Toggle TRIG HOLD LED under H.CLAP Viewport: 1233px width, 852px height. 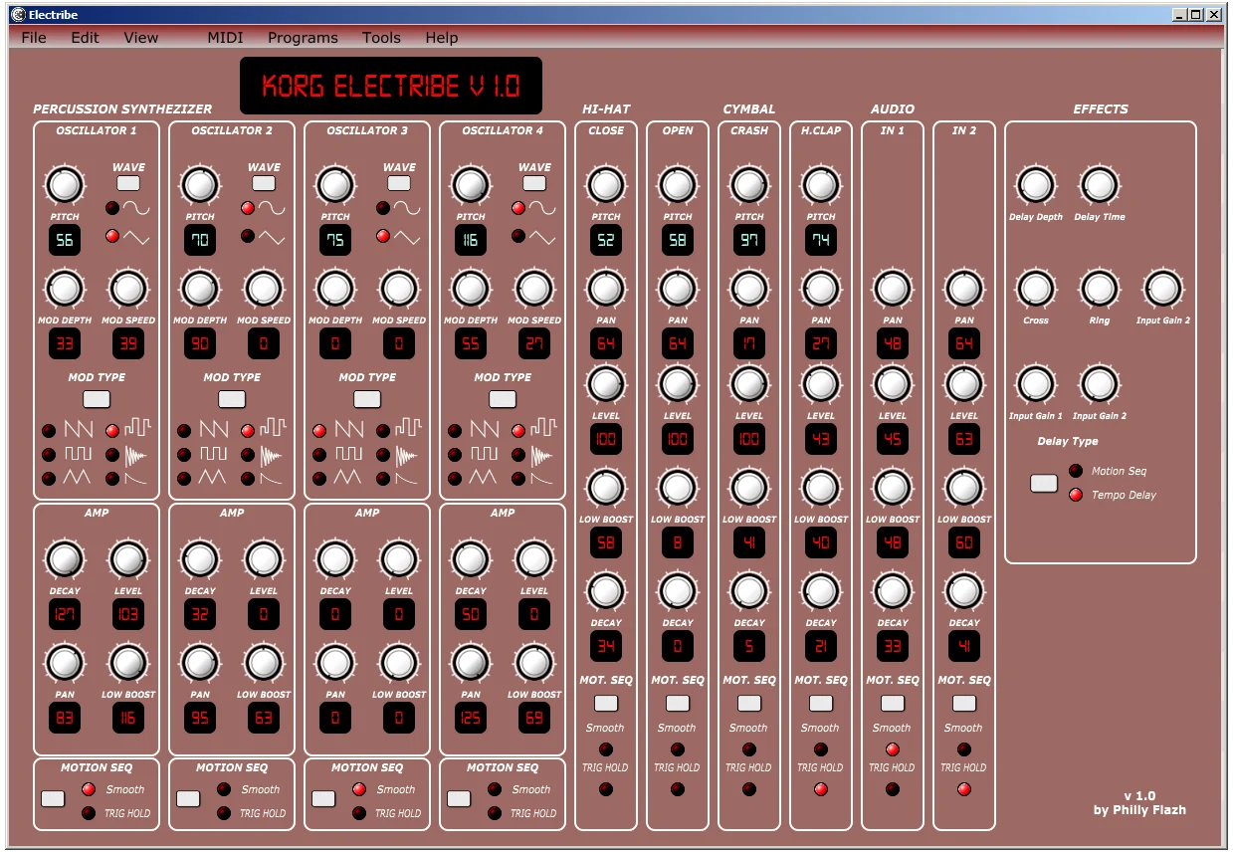[x=821, y=789]
